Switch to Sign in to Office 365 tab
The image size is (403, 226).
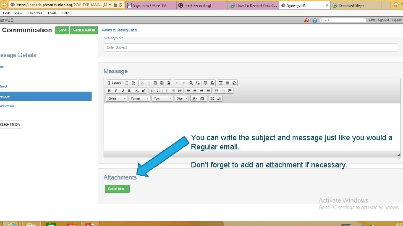(151, 5)
